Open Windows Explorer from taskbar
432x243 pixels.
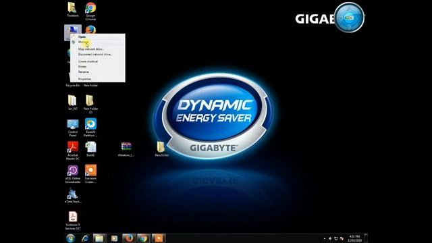point(99,238)
